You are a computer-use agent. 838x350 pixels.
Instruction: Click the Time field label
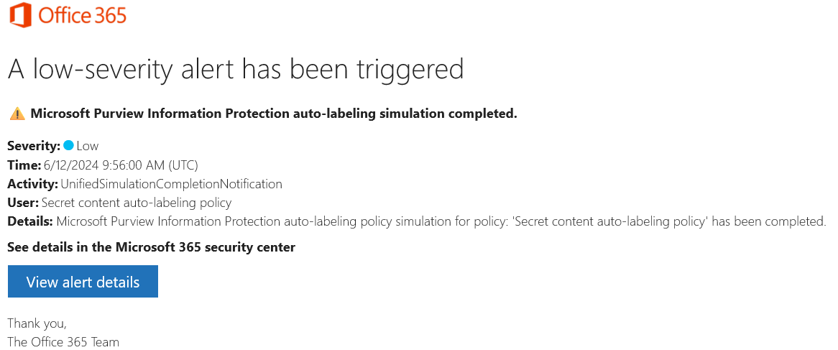(x=24, y=165)
